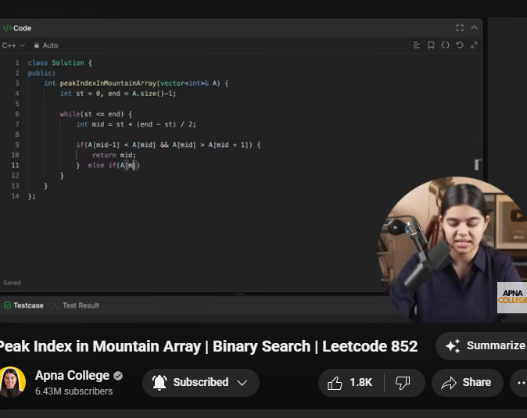The width and height of the screenshot is (527, 418).
Task: Switch to the Testcase tab
Action: (24, 305)
